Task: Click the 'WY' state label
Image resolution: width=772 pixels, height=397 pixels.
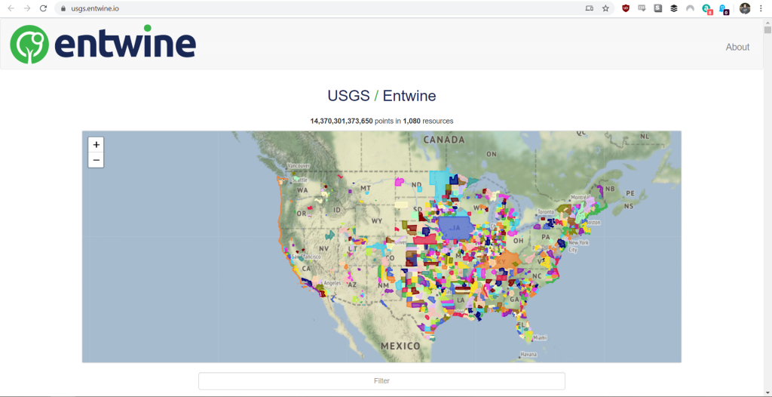Action: click(377, 220)
